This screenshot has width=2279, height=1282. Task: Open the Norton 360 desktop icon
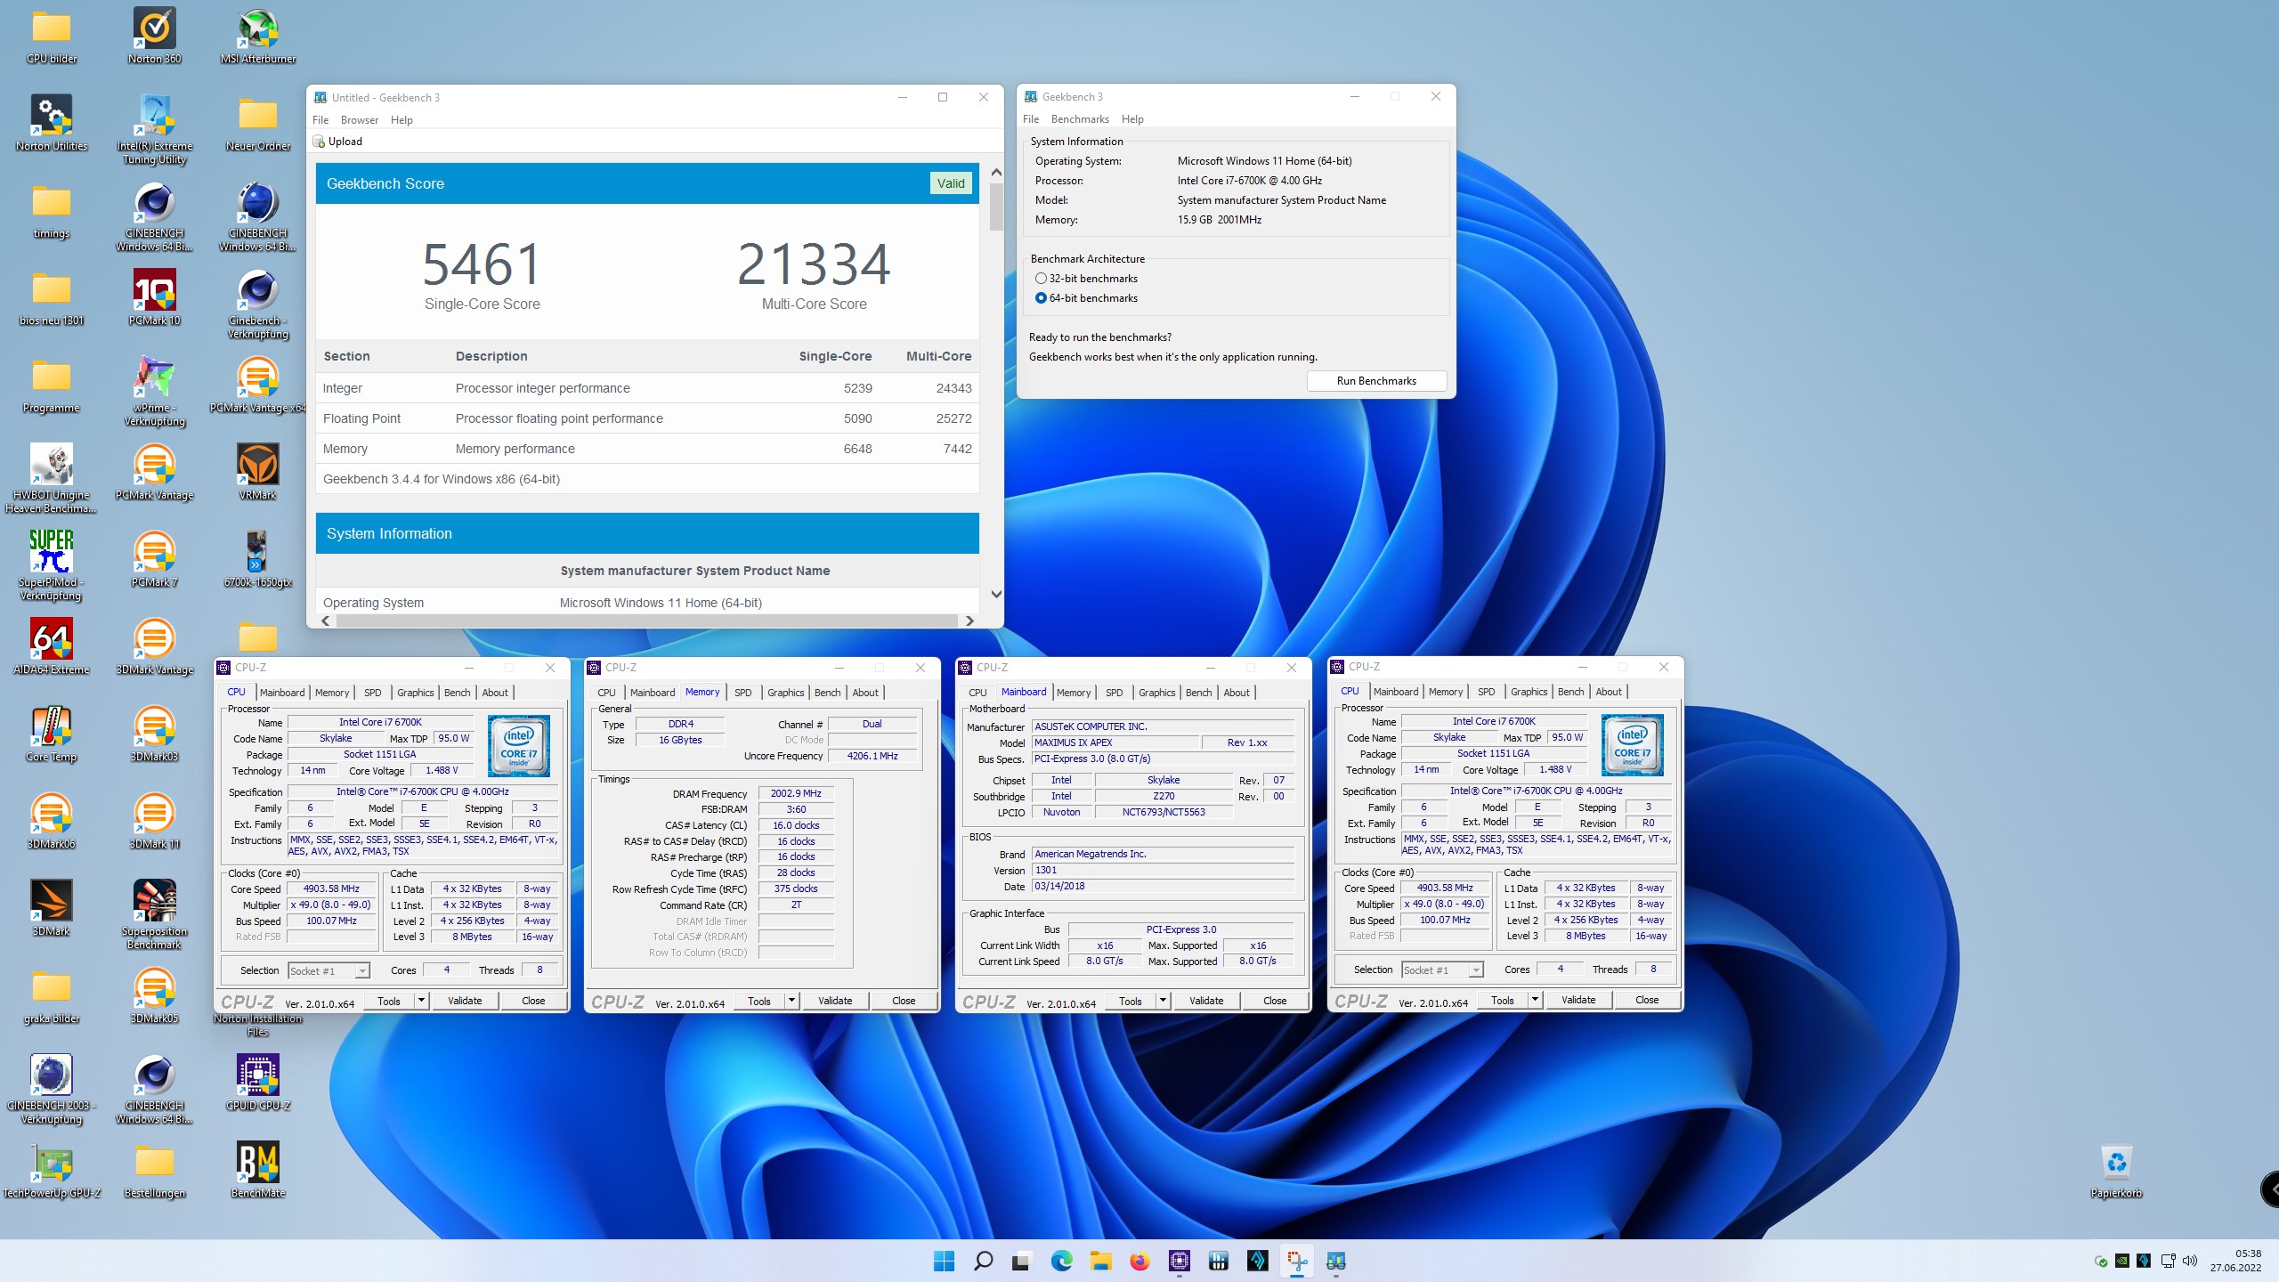pyautogui.click(x=154, y=37)
